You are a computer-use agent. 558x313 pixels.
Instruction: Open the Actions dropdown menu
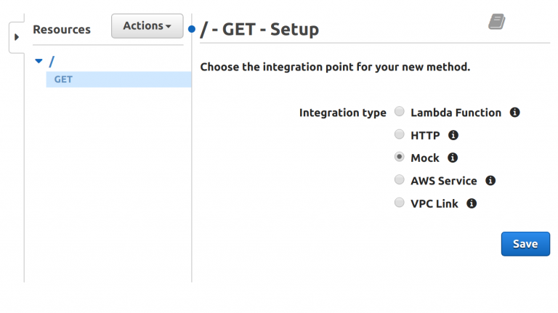tap(147, 26)
